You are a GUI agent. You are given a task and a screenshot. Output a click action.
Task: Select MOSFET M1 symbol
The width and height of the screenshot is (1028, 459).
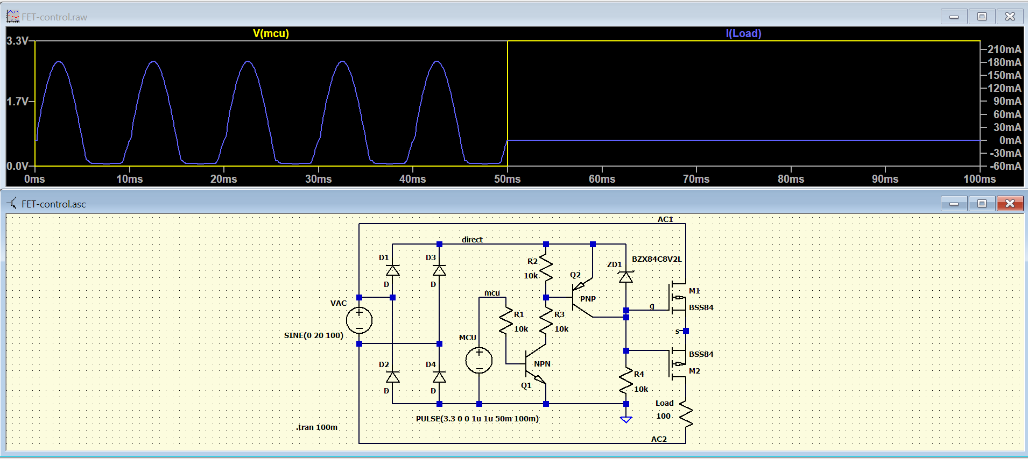(678, 297)
